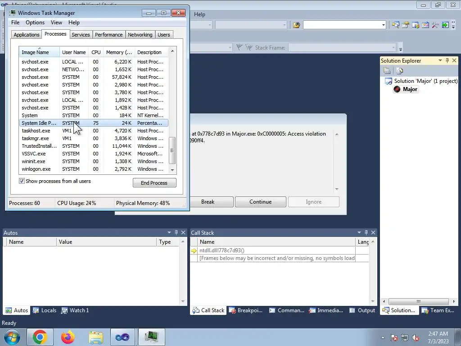Pin the Call Stack panel
Screen dimensions: 461x346
[x=366, y=232]
